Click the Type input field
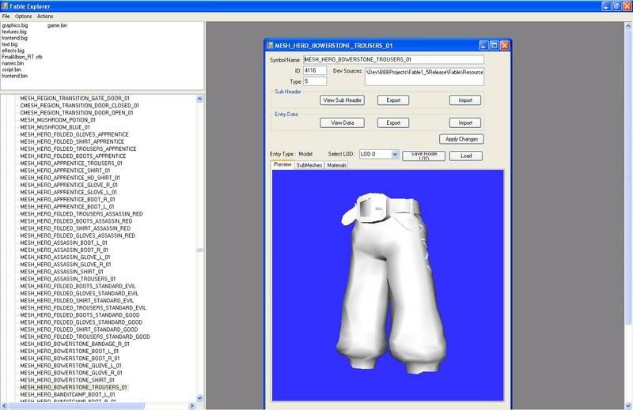Image resolution: width=633 pixels, height=410 pixels. (315, 81)
